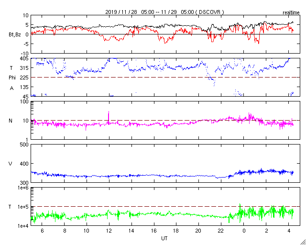306x245 pixels.
Task: Click the '45' tick label on Phi panel
Action: pos(26,97)
